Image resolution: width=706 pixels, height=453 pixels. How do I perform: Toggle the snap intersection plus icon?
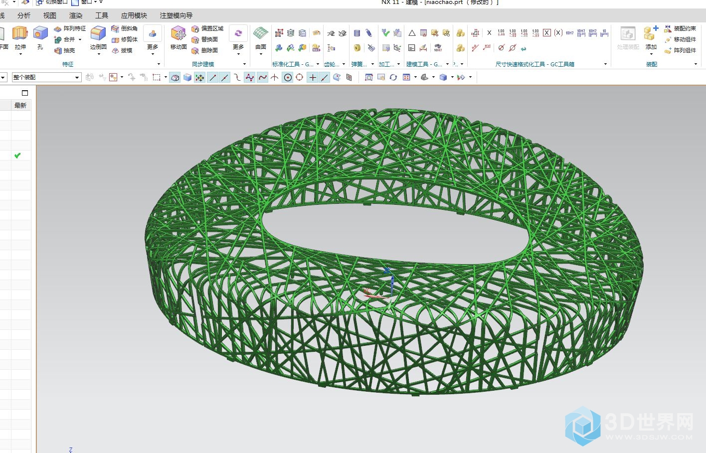[x=313, y=77]
